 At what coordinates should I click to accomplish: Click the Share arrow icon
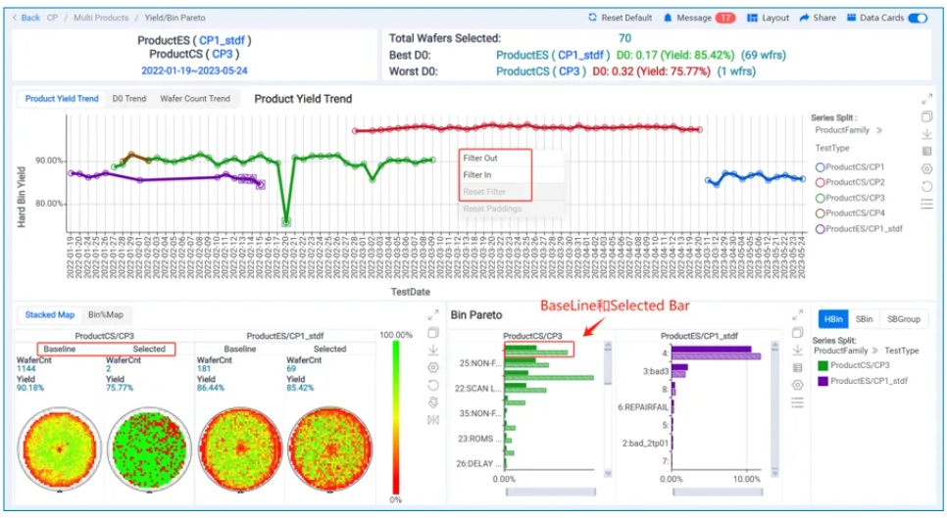[x=805, y=18]
